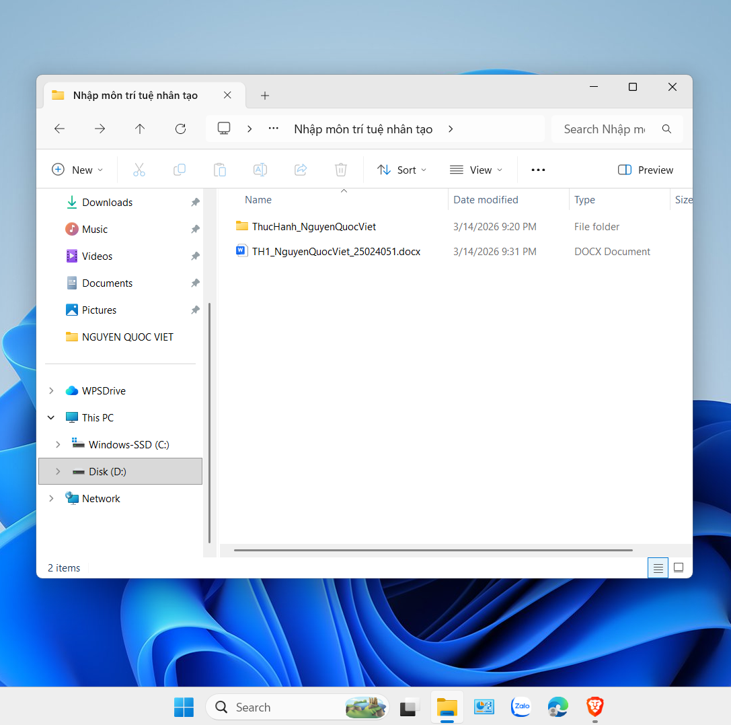Click the Copy icon

180,170
